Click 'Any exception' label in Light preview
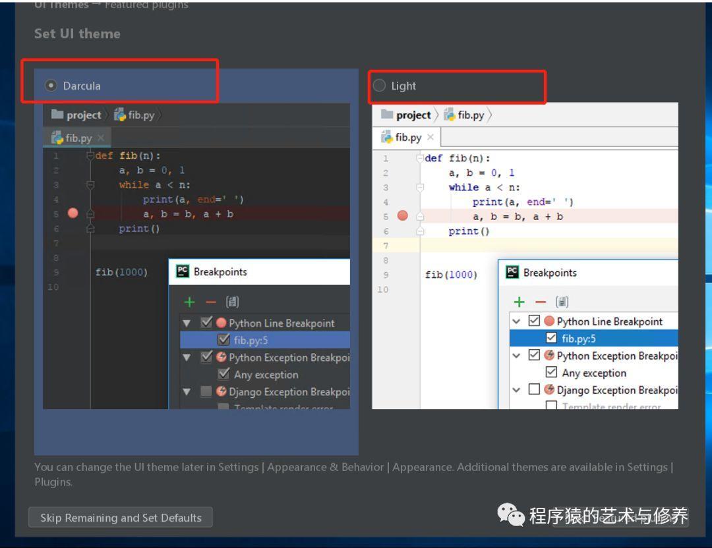This screenshot has height=548, width=712. pyautogui.click(x=594, y=373)
